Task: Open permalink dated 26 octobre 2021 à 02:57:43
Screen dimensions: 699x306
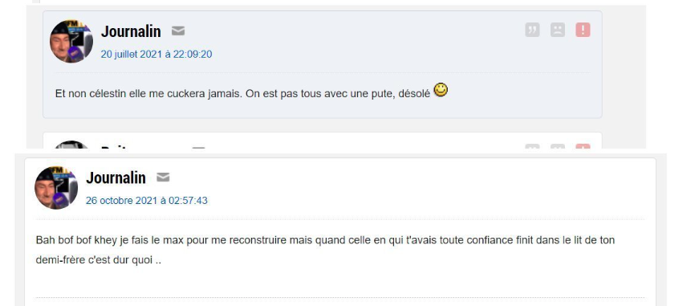Action: point(147,201)
